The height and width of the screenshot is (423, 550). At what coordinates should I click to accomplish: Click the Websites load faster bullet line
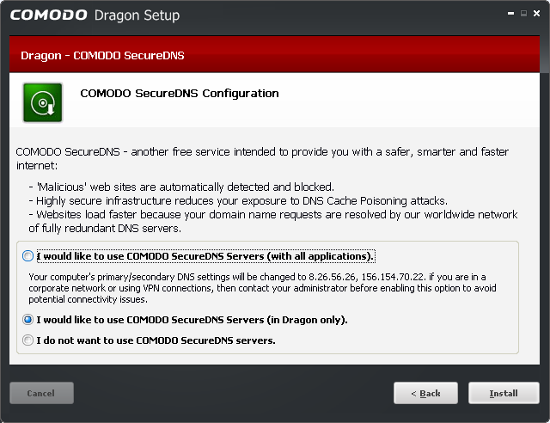coord(275,214)
